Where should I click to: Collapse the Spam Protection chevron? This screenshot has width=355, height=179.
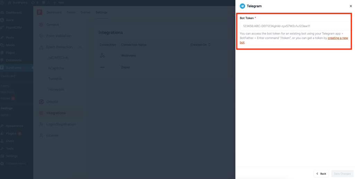pos(80,47)
